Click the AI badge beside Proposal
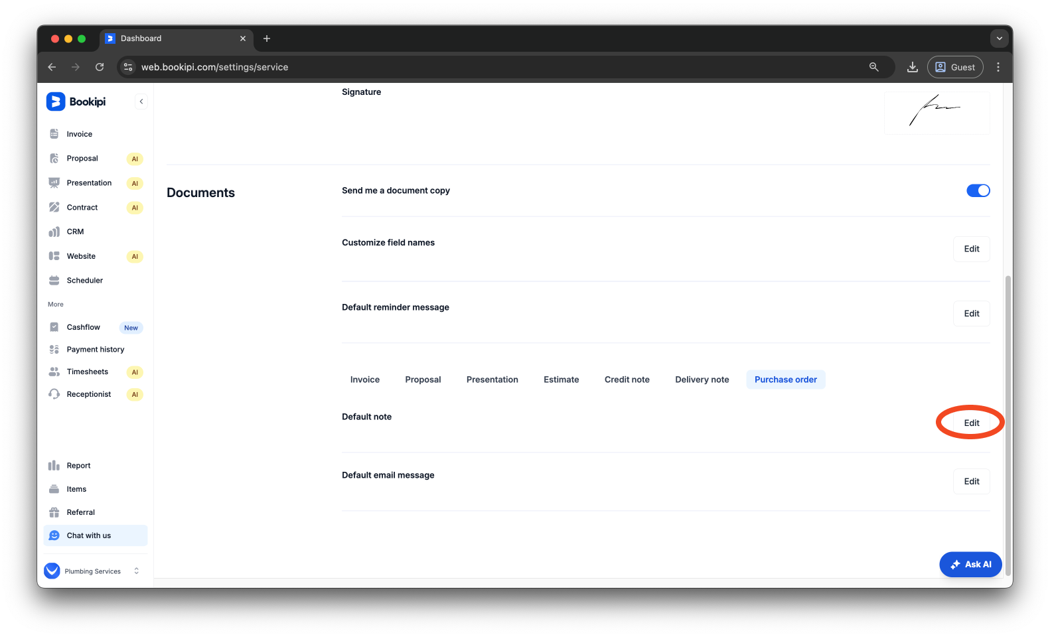The height and width of the screenshot is (637, 1050). (135, 159)
